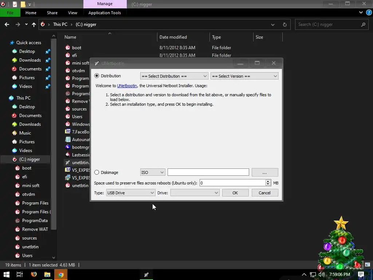Open the Drive selection dropdown
Viewport: 373px width, 280px height.
[x=195, y=192]
